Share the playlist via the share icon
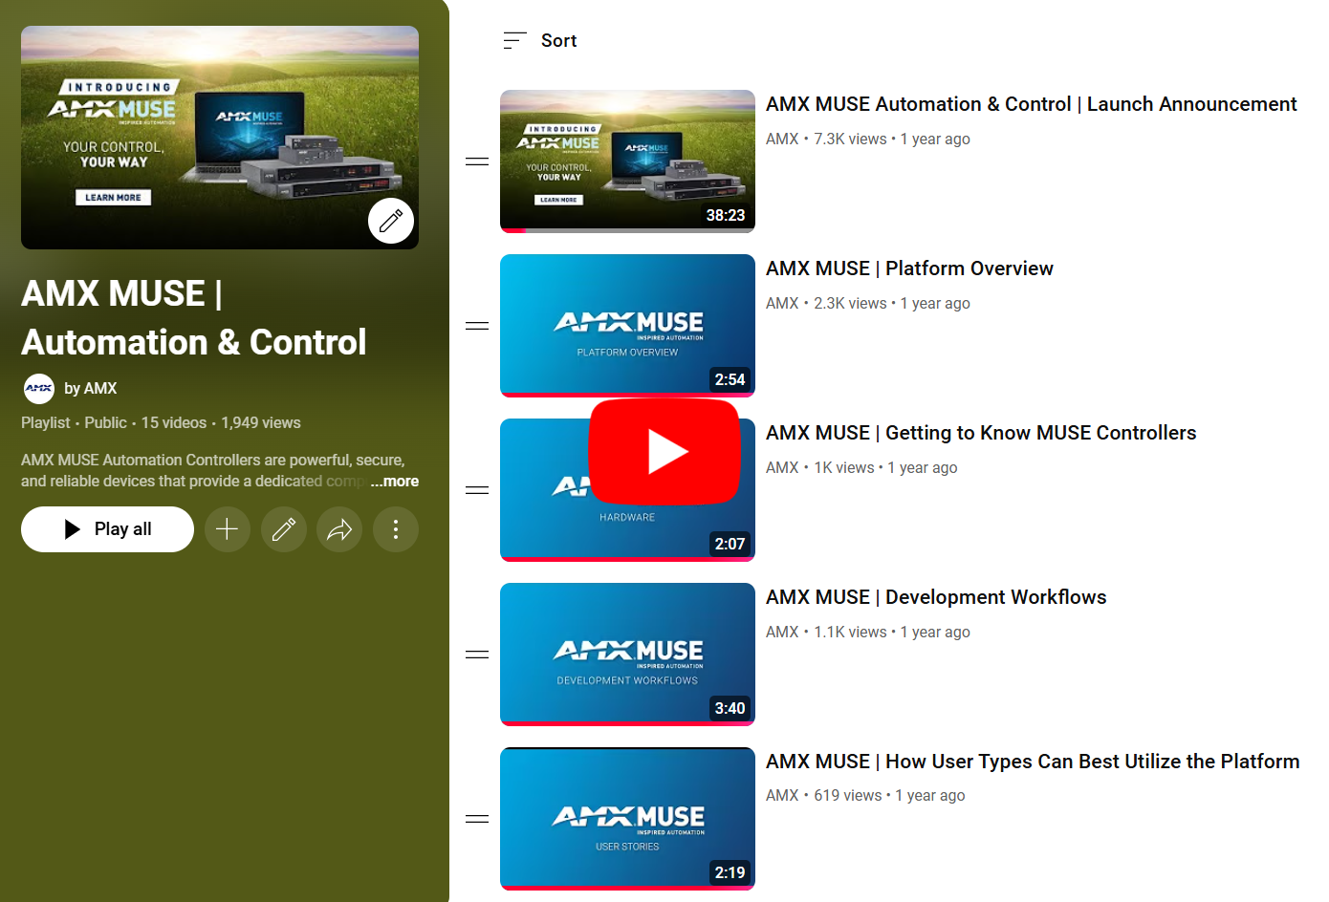 (x=339, y=529)
